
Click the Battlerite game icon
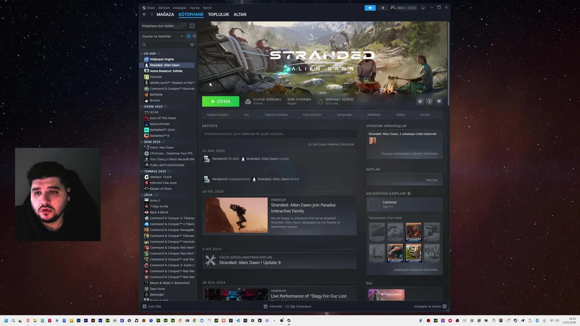pos(146,95)
